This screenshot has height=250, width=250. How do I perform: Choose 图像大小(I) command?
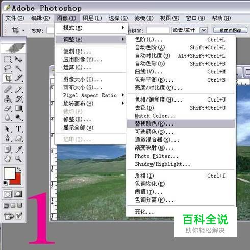tap(91, 79)
